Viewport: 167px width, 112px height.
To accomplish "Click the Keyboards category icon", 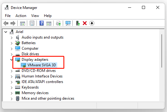I will pos(18,87).
